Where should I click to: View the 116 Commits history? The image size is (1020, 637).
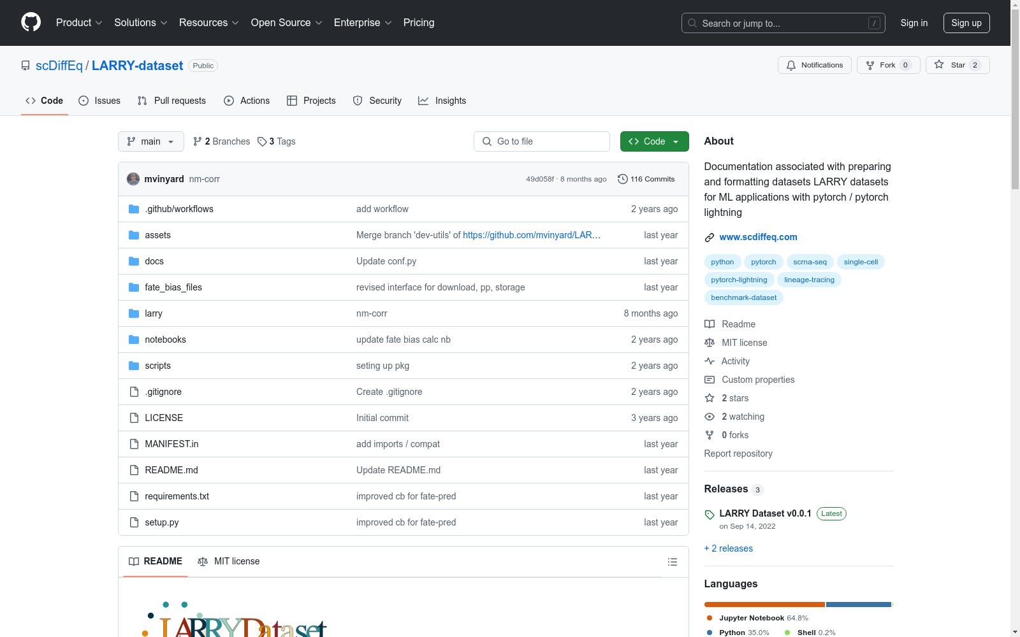(646, 179)
